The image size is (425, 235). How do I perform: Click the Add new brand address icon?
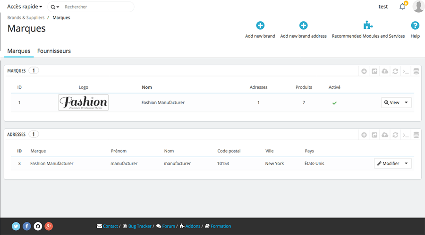(303, 26)
